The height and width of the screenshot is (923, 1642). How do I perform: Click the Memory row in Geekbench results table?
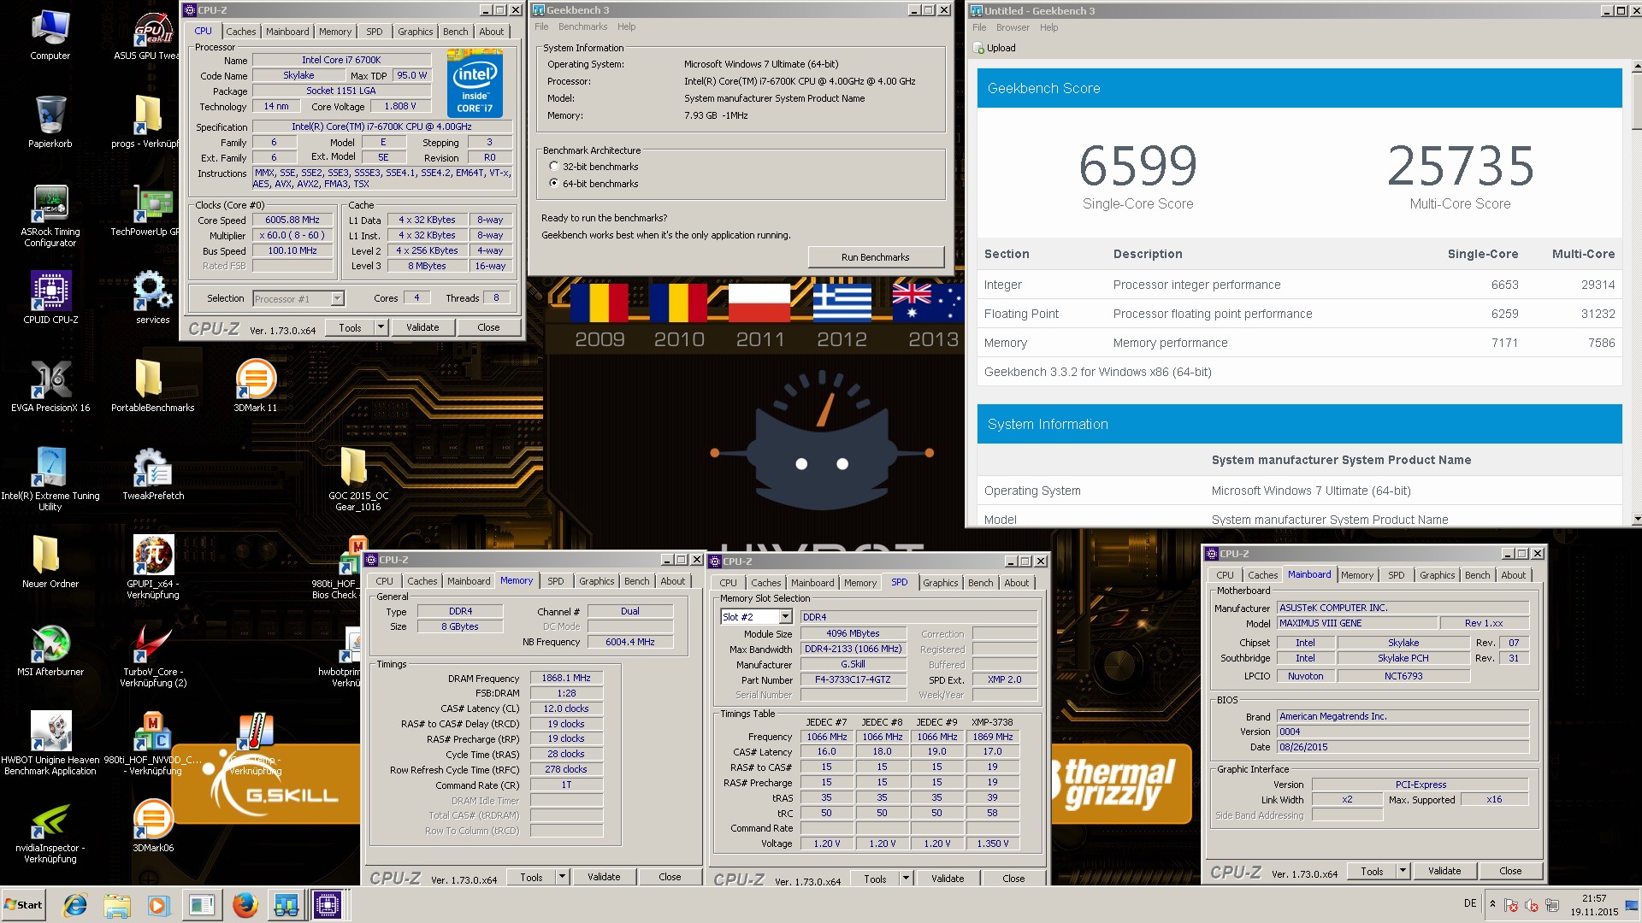tap(1299, 343)
